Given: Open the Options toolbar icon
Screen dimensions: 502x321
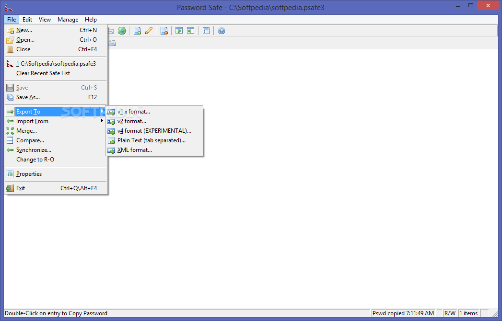Looking at the screenshot, I should coord(206,31).
